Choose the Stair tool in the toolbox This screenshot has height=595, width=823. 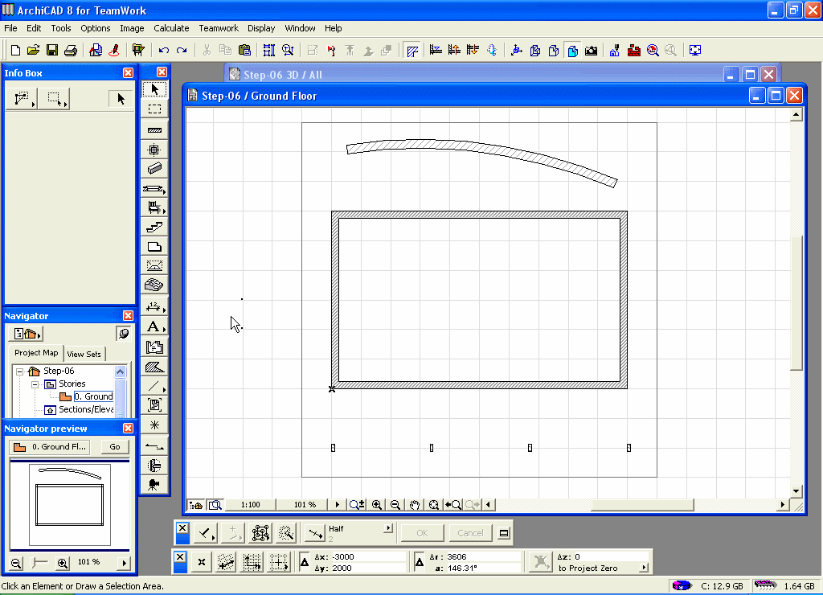click(x=154, y=228)
